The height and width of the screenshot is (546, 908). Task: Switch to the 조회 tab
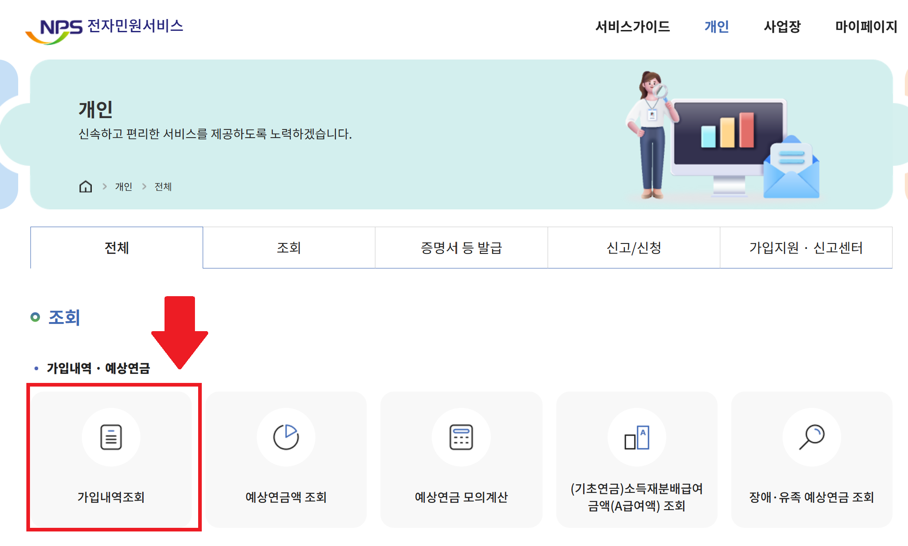(289, 248)
